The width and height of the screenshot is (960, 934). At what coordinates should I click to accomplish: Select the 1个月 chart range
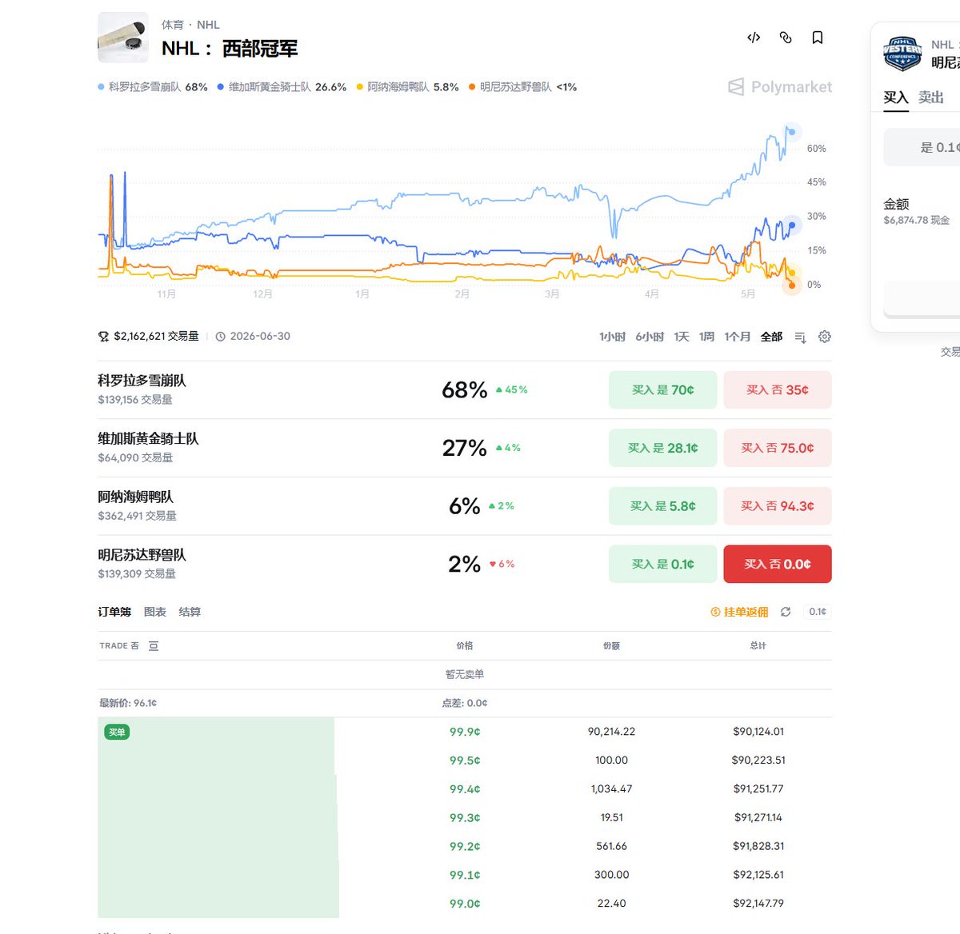pos(737,337)
